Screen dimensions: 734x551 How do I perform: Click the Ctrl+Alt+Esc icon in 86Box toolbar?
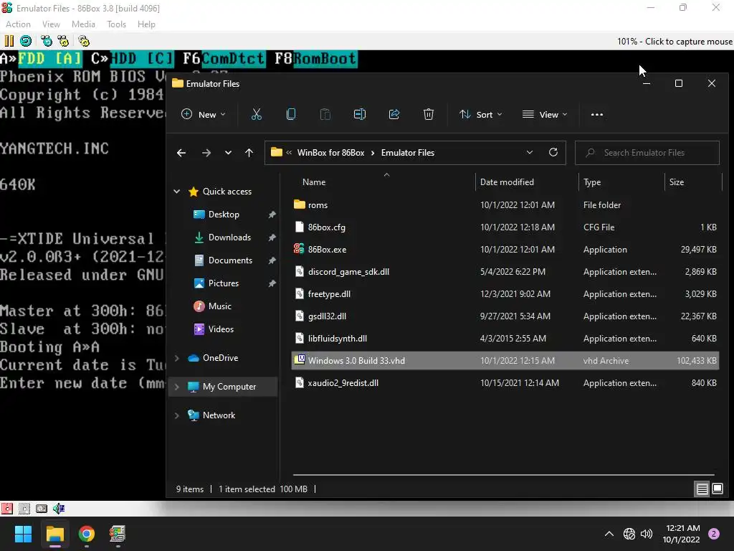[63, 41]
